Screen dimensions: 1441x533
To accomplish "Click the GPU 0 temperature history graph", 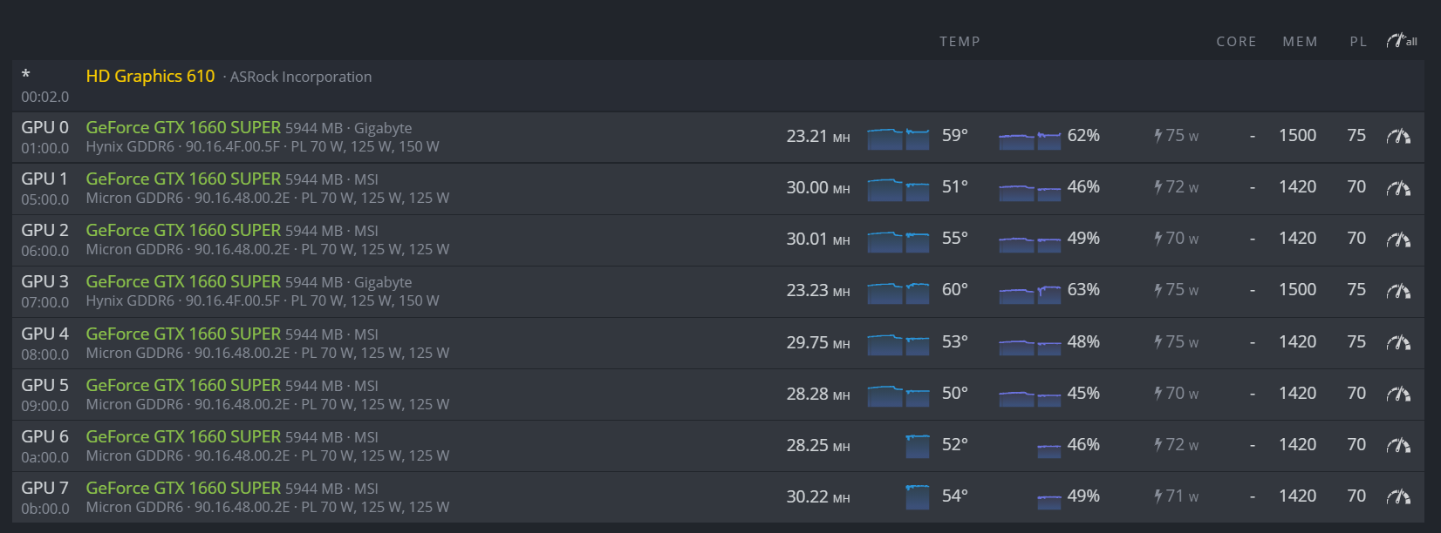I will point(898,138).
